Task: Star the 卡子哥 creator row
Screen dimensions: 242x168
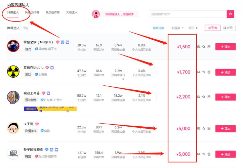Action: tap(203, 129)
